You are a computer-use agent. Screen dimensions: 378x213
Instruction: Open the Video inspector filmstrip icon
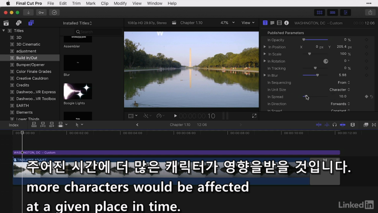pyautogui.click(x=279, y=23)
